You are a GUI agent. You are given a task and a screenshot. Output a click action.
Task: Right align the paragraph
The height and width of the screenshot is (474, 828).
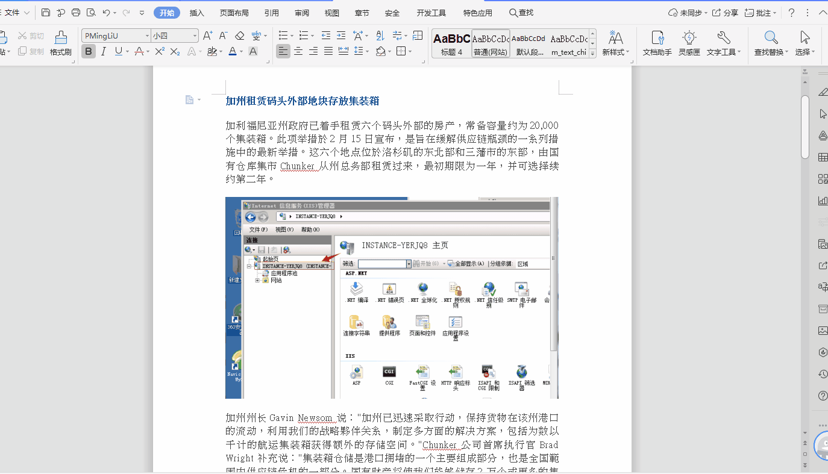(x=313, y=52)
